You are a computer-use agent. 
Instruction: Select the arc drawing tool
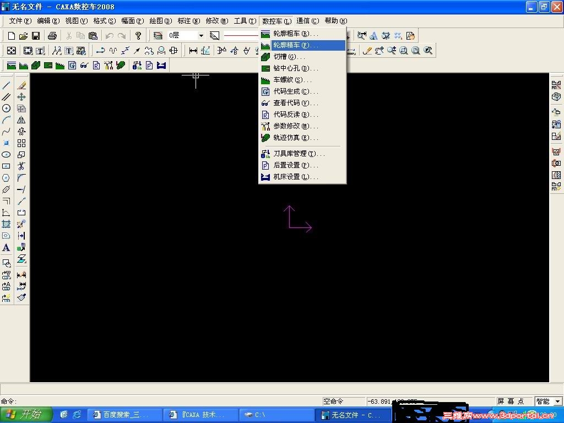pos(6,120)
